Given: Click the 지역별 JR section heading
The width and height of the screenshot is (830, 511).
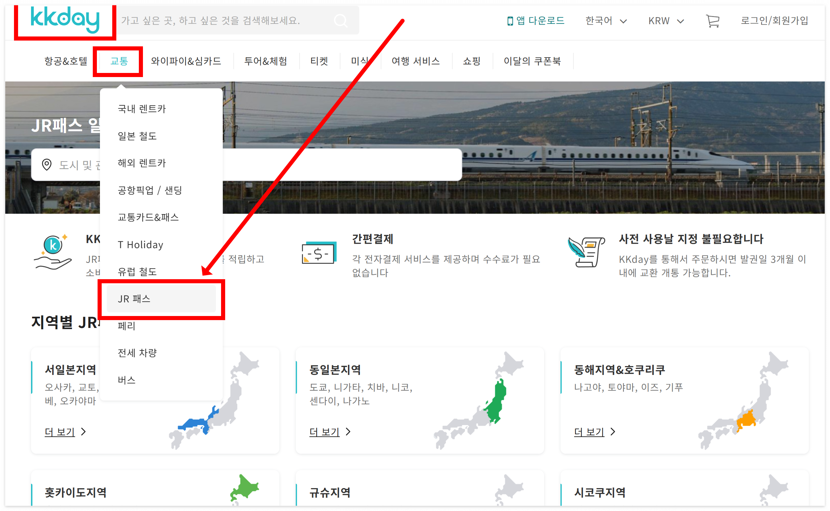Looking at the screenshot, I should 65,322.
